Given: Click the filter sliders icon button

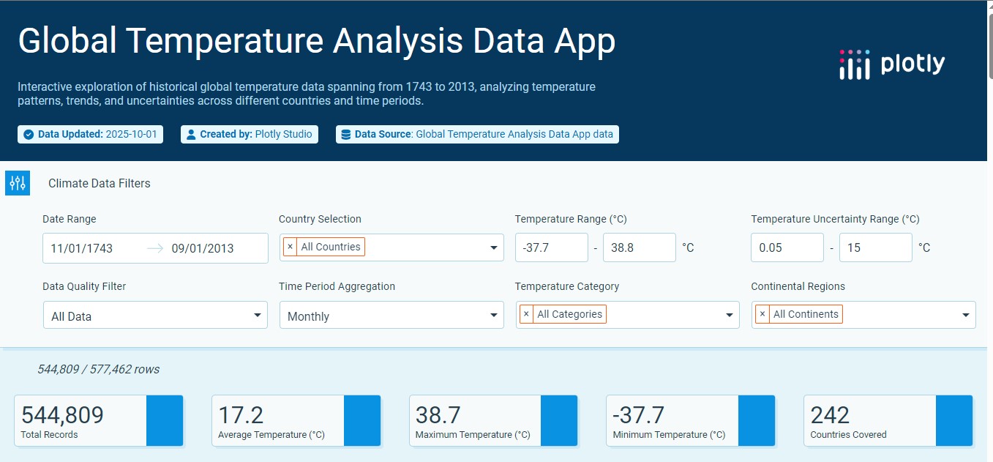Looking at the screenshot, I should [x=18, y=183].
